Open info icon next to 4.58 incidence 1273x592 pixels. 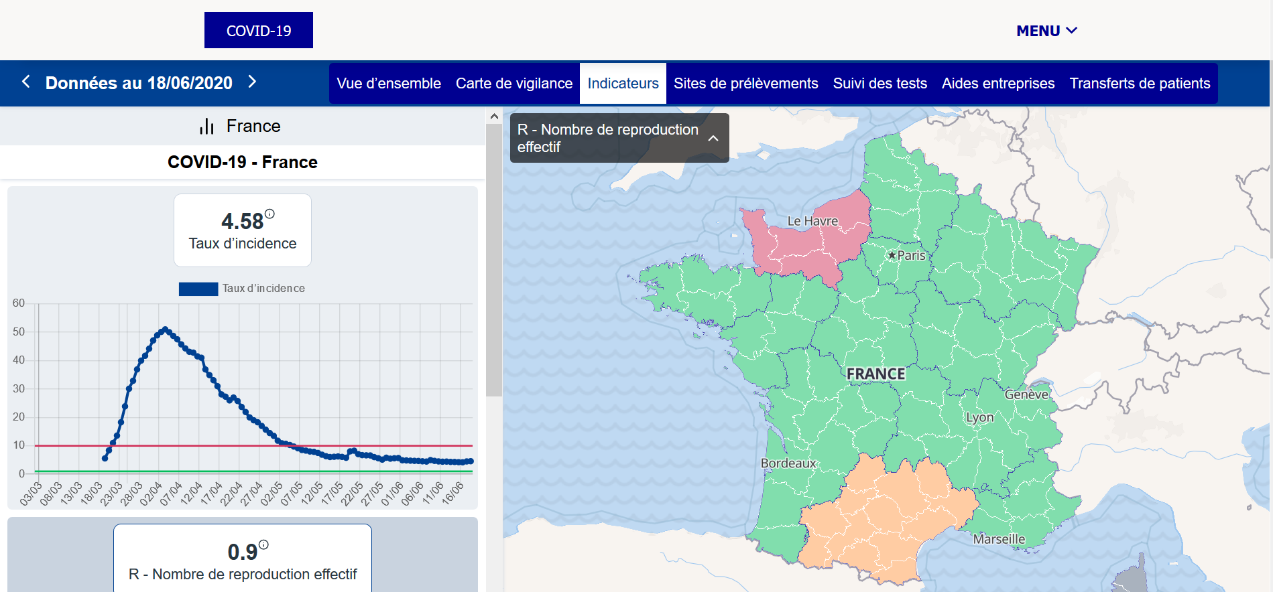(269, 214)
